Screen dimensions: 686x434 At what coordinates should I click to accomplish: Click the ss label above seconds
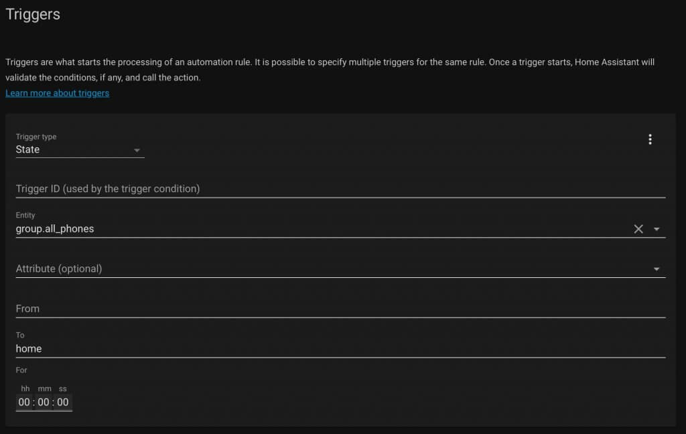tap(63, 388)
